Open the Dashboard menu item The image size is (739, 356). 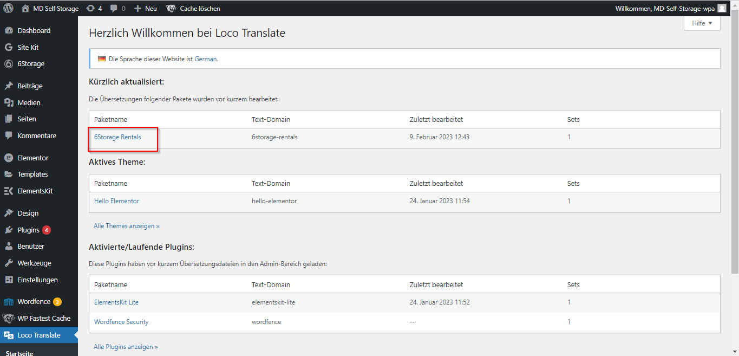[x=39, y=30]
